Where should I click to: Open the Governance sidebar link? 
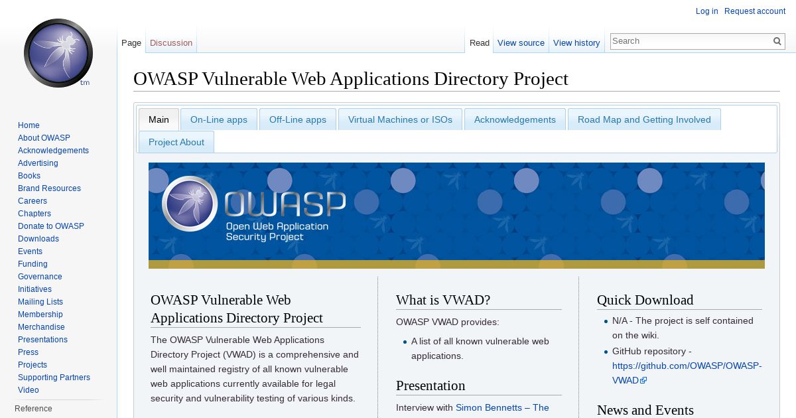40,277
